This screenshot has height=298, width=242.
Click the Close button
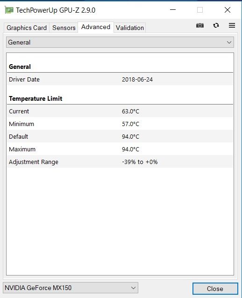coord(215,289)
